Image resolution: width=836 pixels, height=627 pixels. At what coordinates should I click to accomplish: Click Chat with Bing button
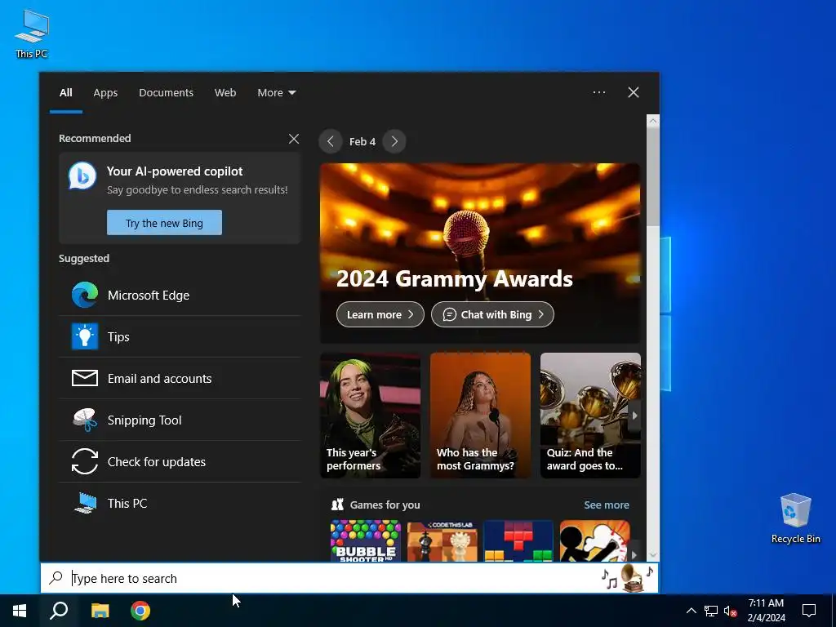coord(492,314)
